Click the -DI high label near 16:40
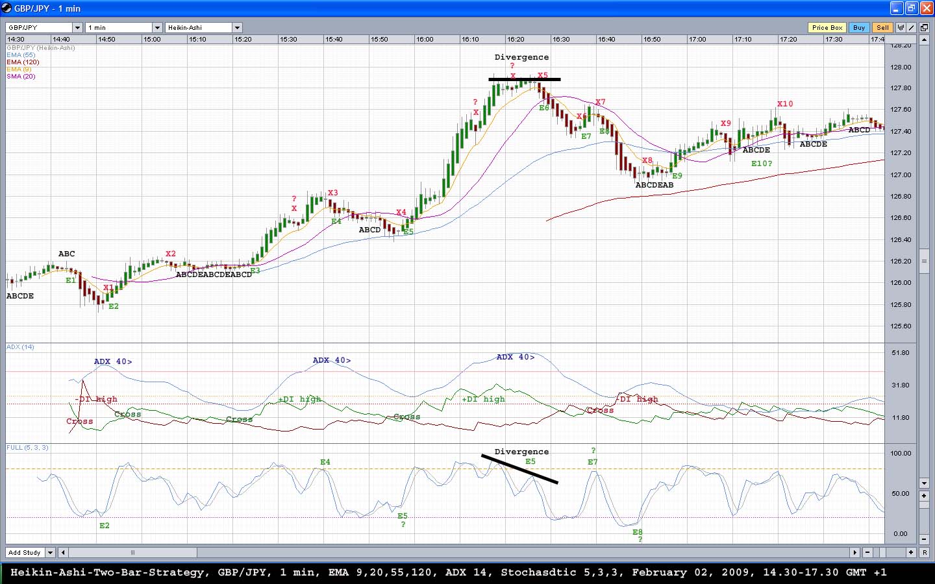Image resolution: width=935 pixels, height=584 pixels. 637,399
